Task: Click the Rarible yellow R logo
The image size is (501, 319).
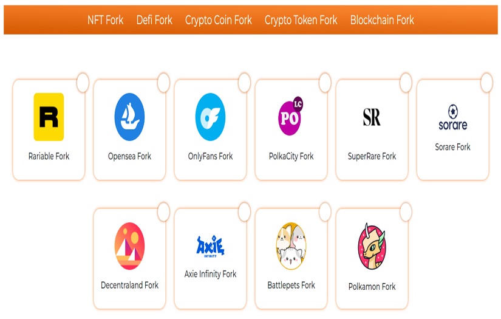Action: click(x=49, y=117)
